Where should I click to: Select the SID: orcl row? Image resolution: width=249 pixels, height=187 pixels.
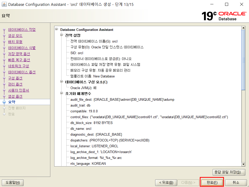coord(77,53)
